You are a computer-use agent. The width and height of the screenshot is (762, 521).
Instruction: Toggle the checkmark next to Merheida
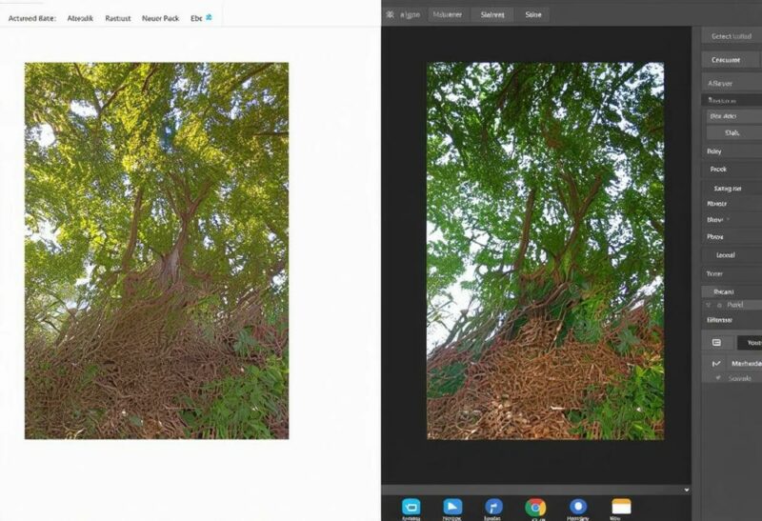[x=715, y=364]
